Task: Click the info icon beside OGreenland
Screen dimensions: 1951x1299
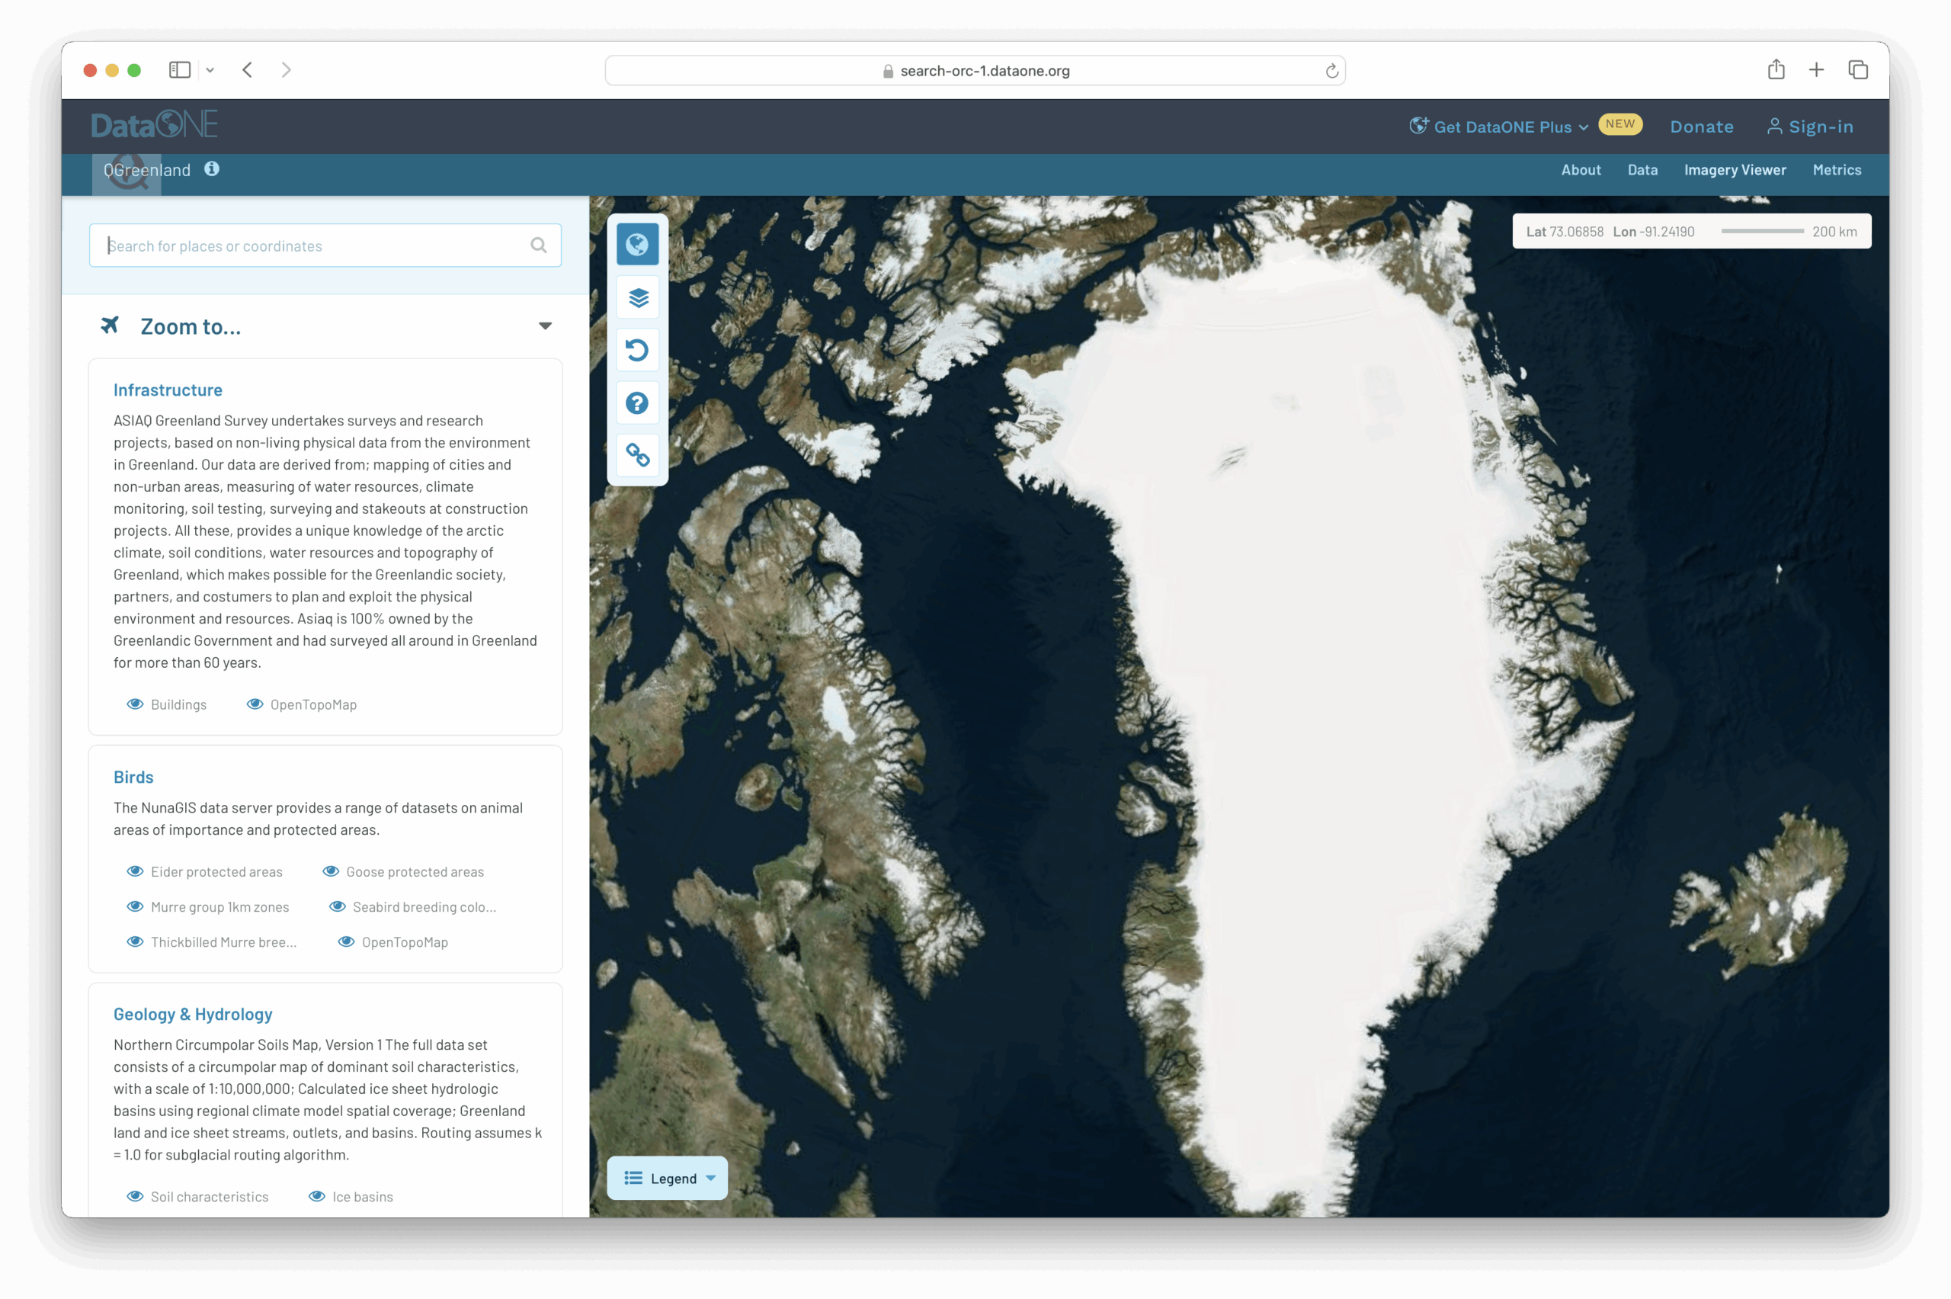Action: coord(212,169)
